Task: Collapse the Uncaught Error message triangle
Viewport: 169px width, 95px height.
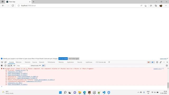Action: pos(3,69)
